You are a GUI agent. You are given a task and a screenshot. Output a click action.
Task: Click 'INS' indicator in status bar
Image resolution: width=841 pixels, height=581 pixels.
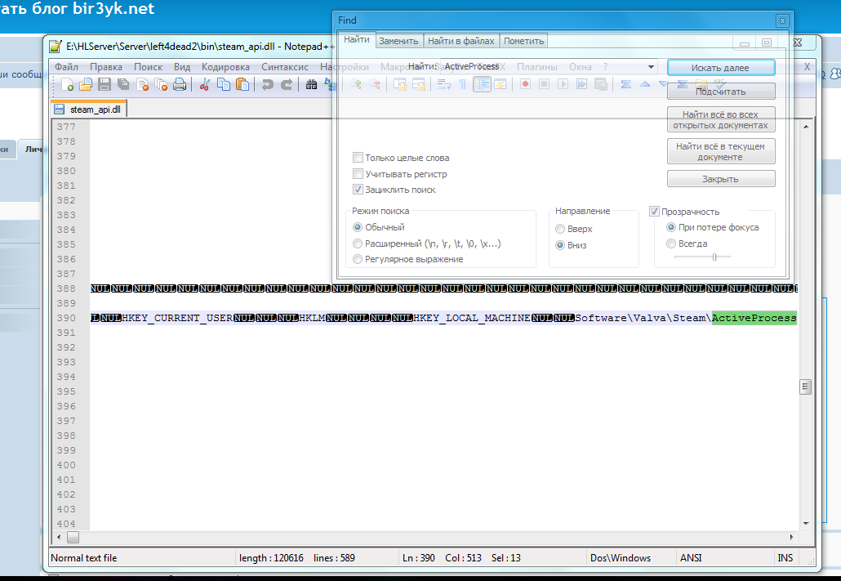click(785, 558)
